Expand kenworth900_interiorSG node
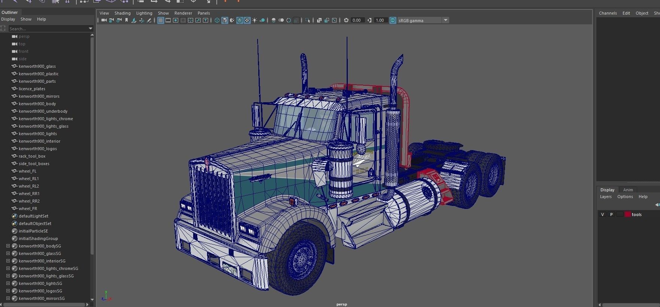This screenshot has height=307, width=660. (x=8, y=261)
